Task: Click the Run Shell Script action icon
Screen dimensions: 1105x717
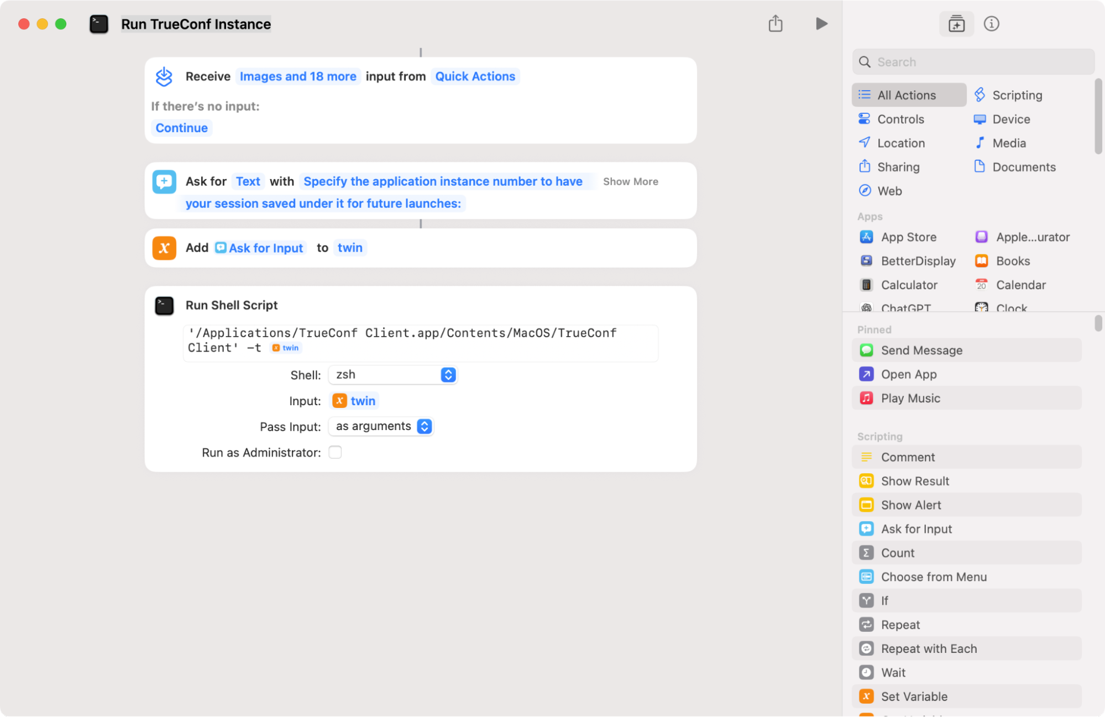Action: (164, 306)
